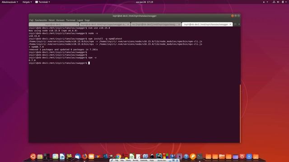Open the last orange folder in the dock
This screenshot has width=289, height=162.
tap(256, 157)
